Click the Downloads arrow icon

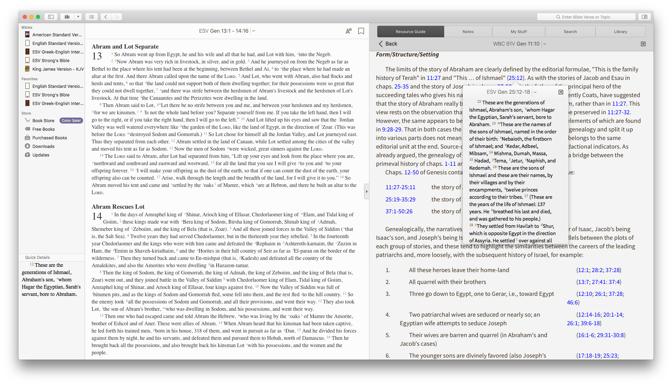(27, 146)
